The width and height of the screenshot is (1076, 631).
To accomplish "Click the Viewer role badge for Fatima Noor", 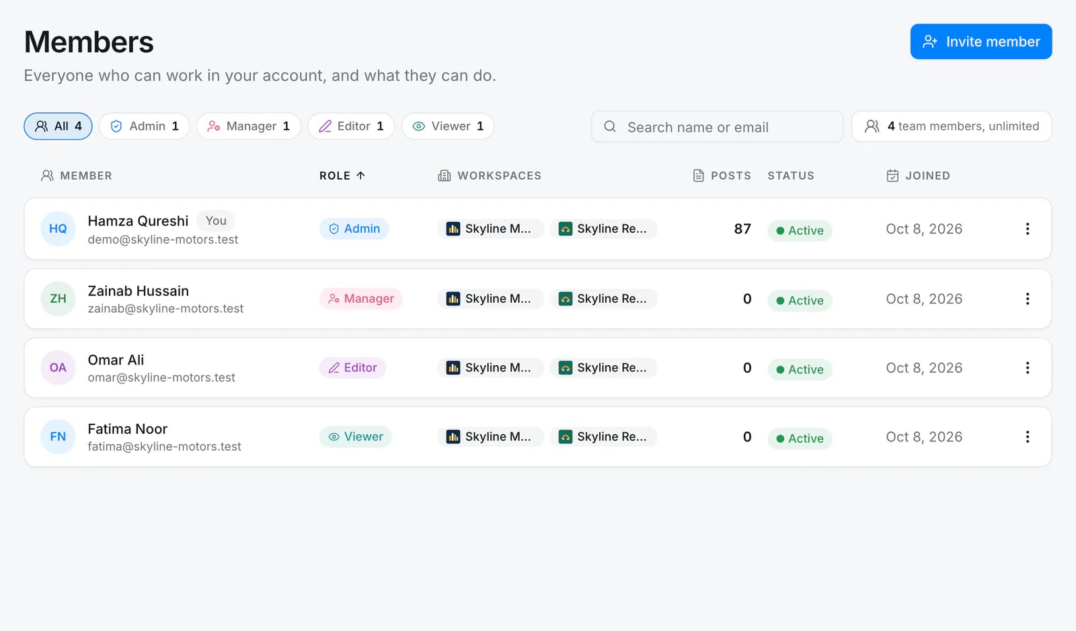I will click(355, 437).
